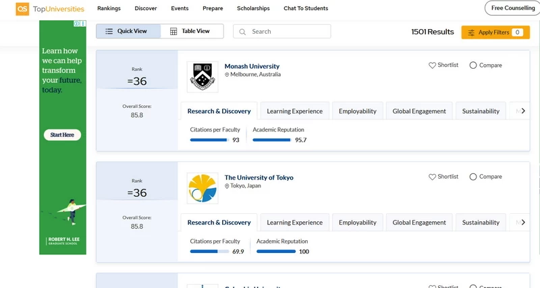
Task: Select Employability tab for Monash University
Action: [x=357, y=111]
